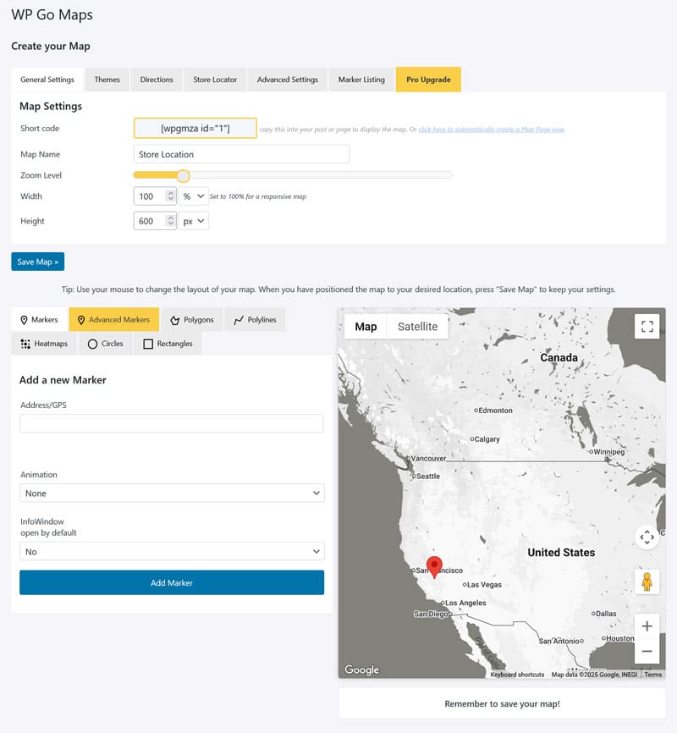The image size is (677, 733).
Task: Open the Polylines tab
Action: (x=256, y=320)
